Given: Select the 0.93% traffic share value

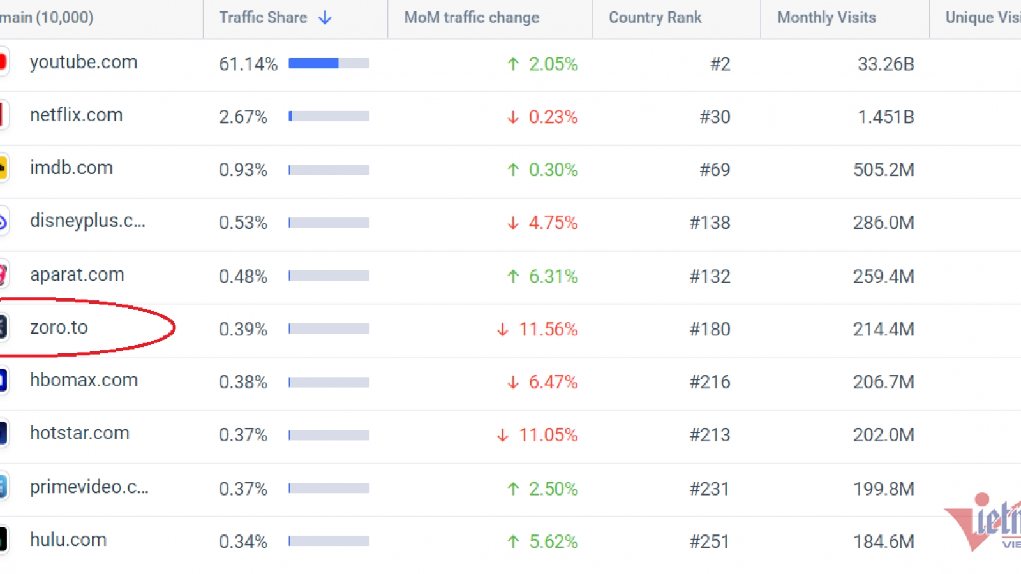Looking at the screenshot, I should tap(243, 170).
